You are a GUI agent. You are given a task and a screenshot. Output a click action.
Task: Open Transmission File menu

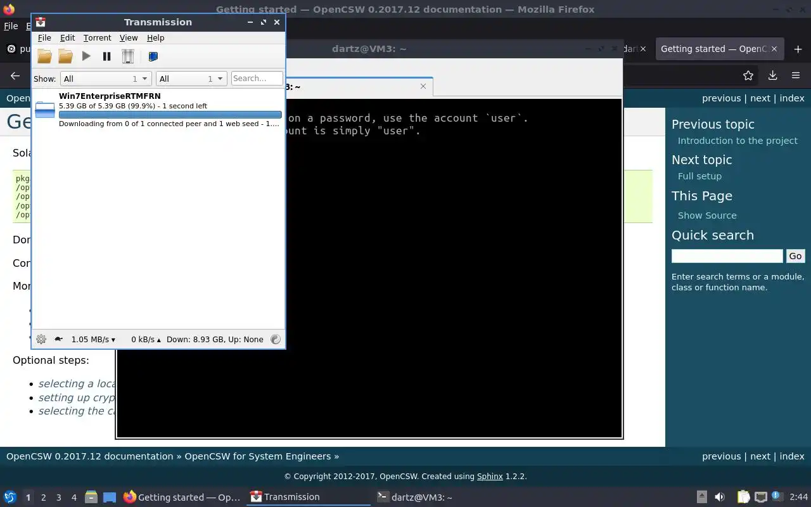(44, 38)
